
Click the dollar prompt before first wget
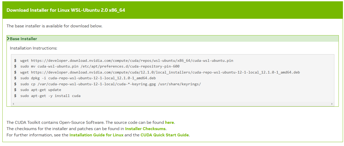click(15, 60)
